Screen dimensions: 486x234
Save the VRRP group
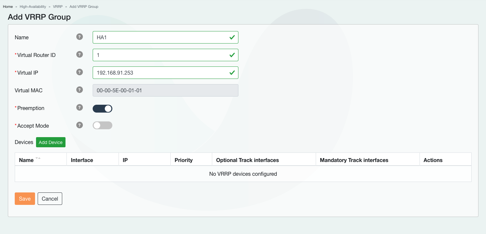(25, 199)
